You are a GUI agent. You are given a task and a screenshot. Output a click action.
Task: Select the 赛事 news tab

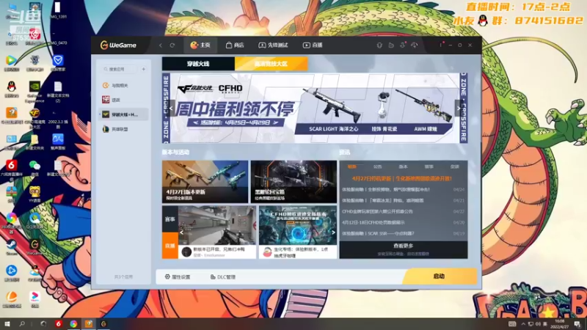pyautogui.click(x=429, y=166)
